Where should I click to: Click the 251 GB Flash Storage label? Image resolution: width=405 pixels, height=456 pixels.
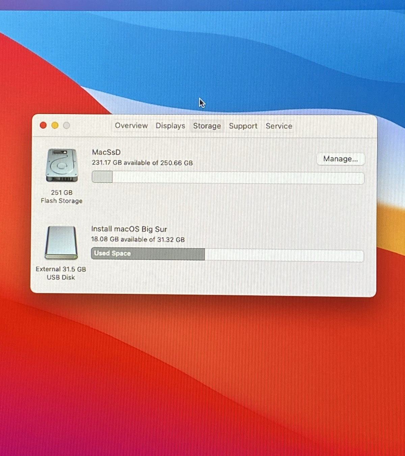click(x=62, y=197)
